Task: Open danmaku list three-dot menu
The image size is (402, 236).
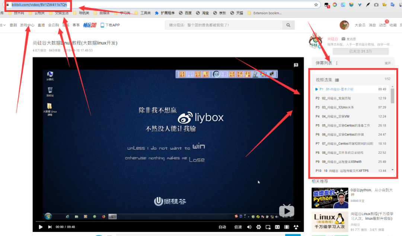Action: tap(337, 63)
